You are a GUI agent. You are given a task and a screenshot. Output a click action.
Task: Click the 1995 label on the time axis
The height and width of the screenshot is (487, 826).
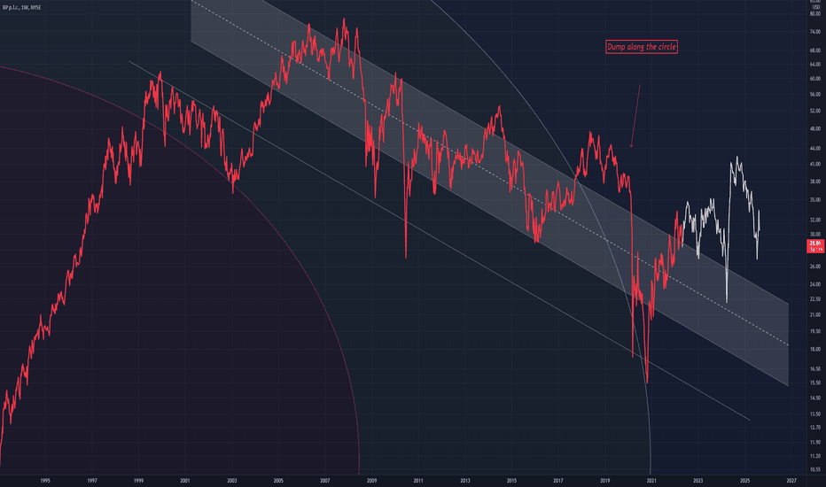point(45,481)
